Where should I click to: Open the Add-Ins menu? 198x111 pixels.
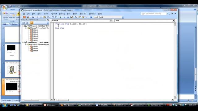83,14
